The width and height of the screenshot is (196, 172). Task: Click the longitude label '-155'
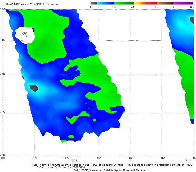point(162,158)
